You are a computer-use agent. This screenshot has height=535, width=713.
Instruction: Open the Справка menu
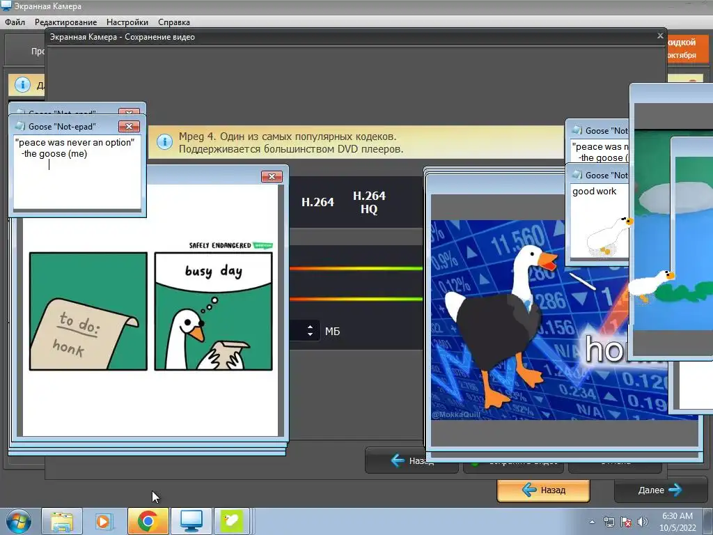pyautogui.click(x=173, y=22)
